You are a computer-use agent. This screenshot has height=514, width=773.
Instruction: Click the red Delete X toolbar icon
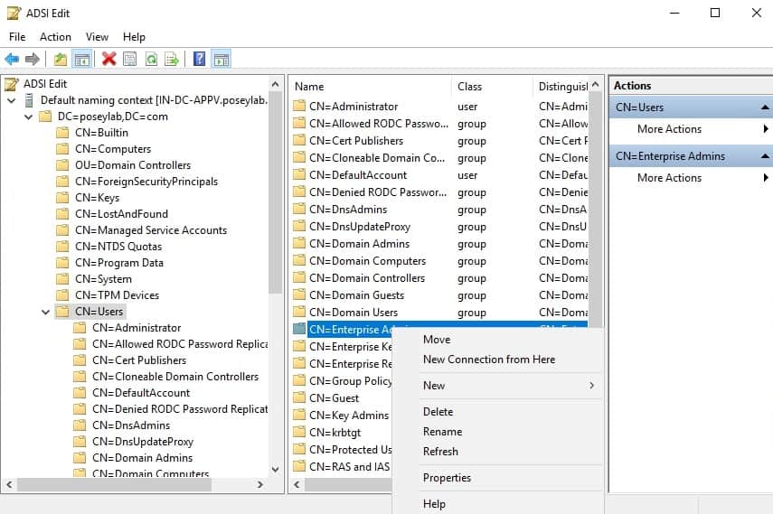(109, 59)
